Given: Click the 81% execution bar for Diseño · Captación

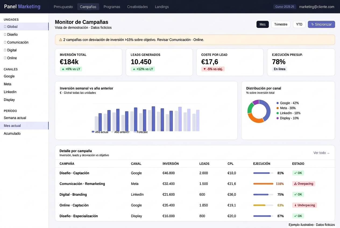Looking at the screenshot, I should pos(263,173).
